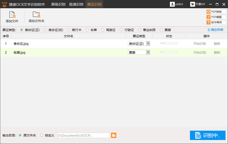Viewport: 228px width, 144px height.
Task: Select the 身份证(反) radio button
Action: (x=45, y=30)
